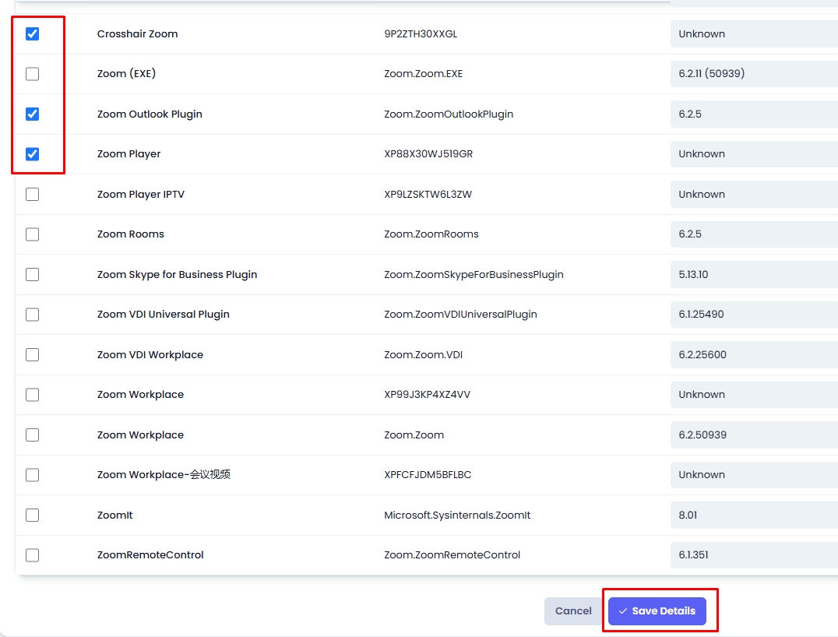Click the package ID XP88X30WJ519GR
Image resolution: width=838 pixels, height=637 pixels.
428,154
